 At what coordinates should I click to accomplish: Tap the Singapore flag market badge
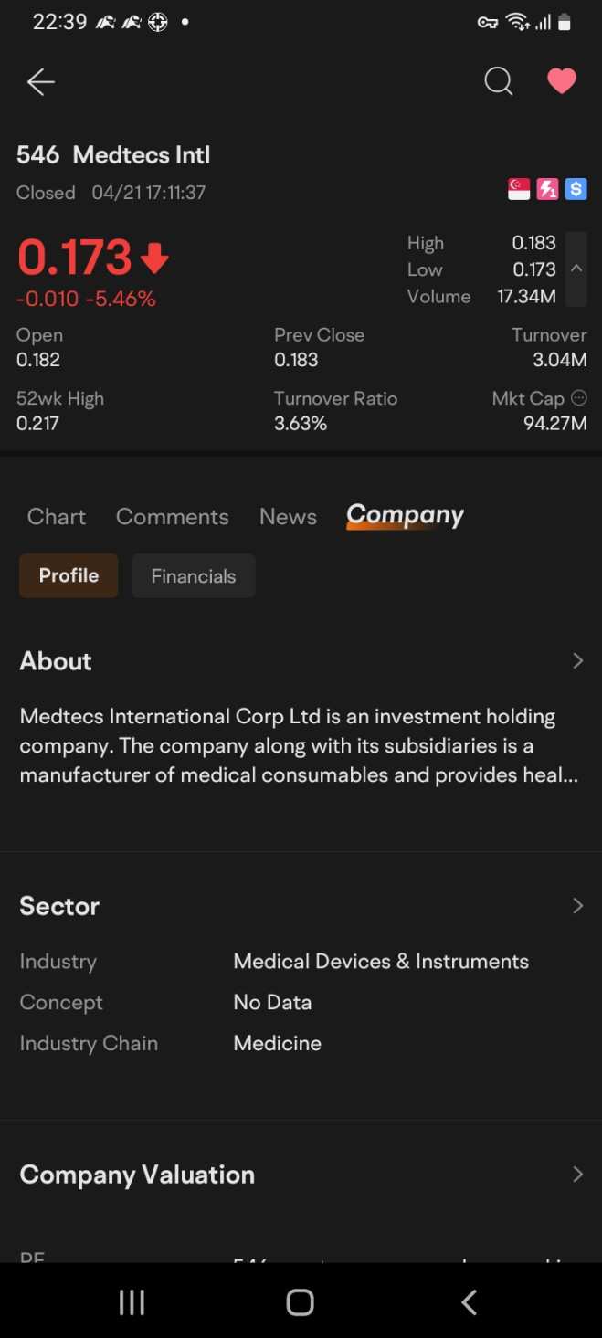pyautogui.click(x=519, y=189)
